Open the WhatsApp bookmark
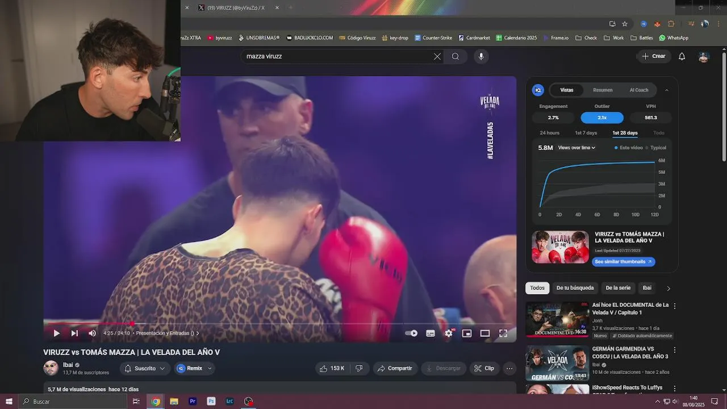 pyautogui.click(x=674, y=38)
